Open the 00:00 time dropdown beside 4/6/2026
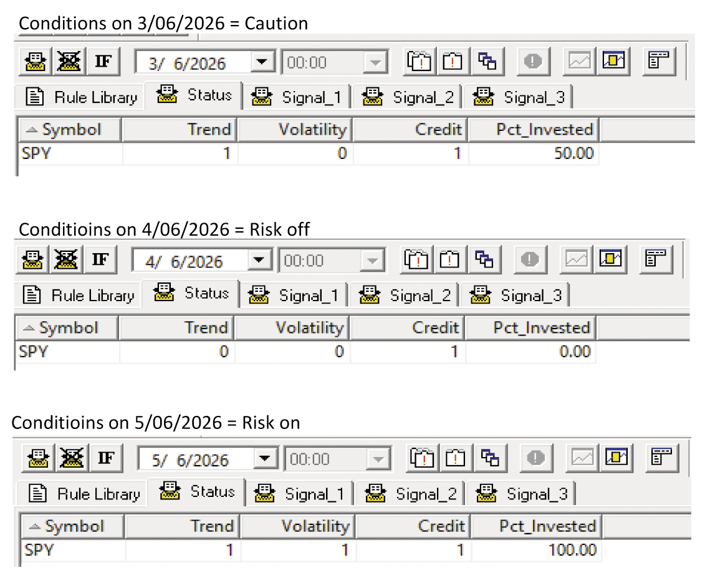The image size is (710, 578). pyautogui.click(x=373, y=261)
